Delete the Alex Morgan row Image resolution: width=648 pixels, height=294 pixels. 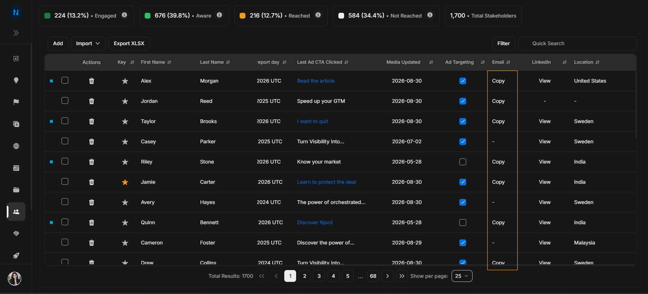pos(92,81)
